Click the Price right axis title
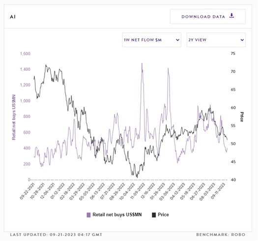Image resolution: width=258 pixels, height=241 pixels. (242, 117)
